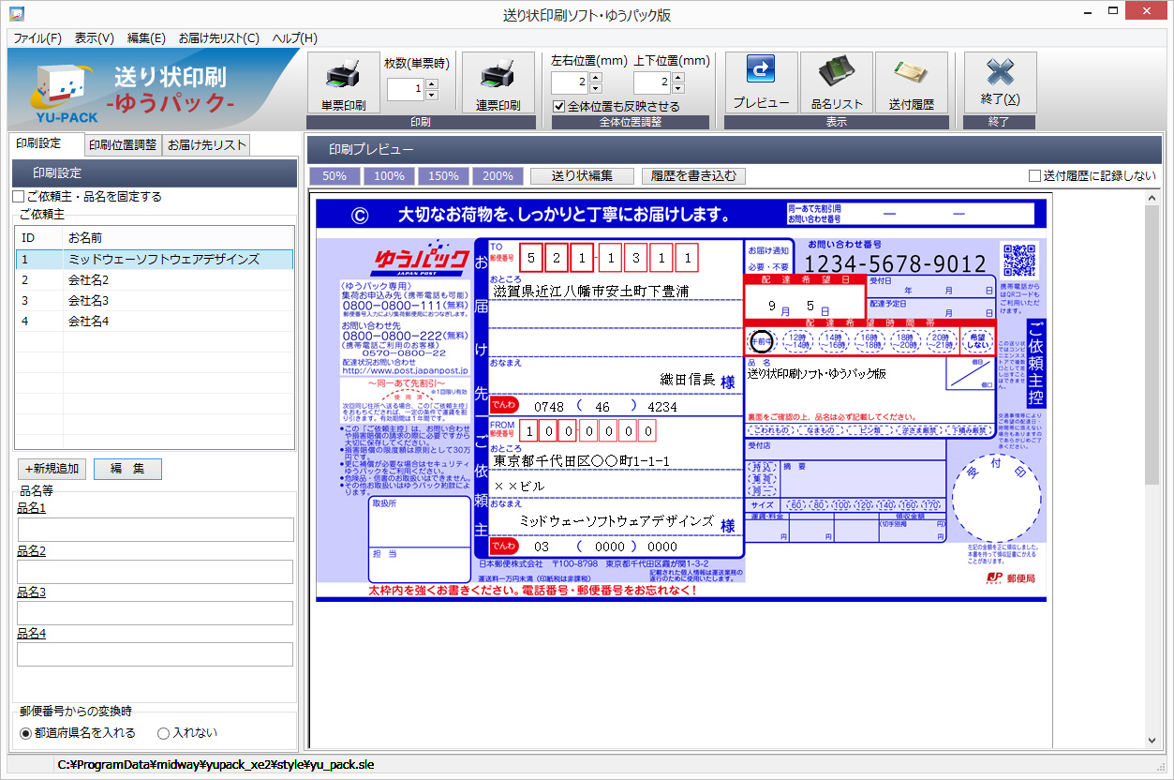This screenshot has width=1174, height=780.
Task: Click 履歴を書き込む button
Action: [x=693, y=175]
